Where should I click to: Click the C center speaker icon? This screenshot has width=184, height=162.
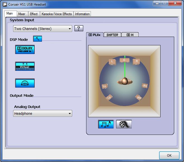pyautogui.click(x=124, y=60)
